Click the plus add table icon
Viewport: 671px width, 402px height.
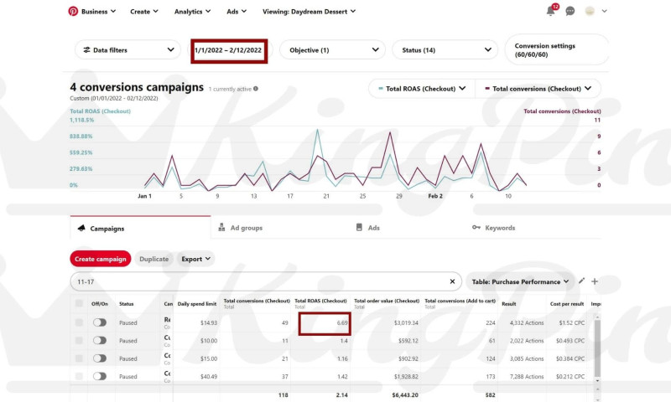click(595, 281)
